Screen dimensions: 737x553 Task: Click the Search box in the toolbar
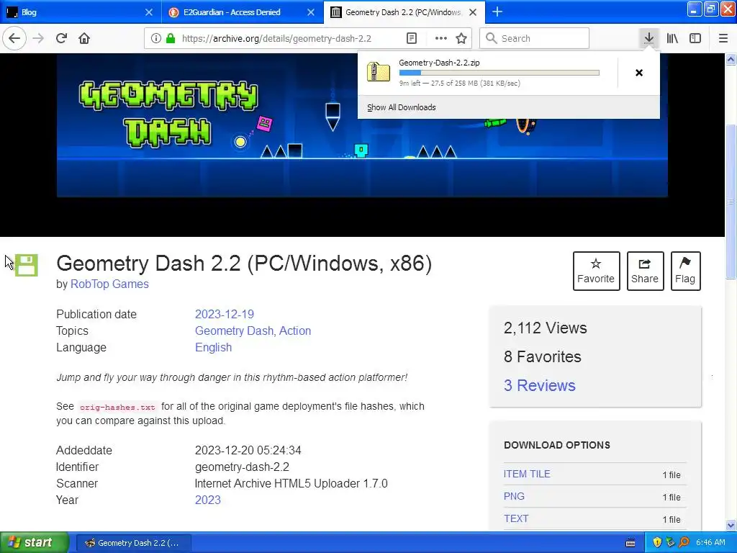(x=534, y=38)
